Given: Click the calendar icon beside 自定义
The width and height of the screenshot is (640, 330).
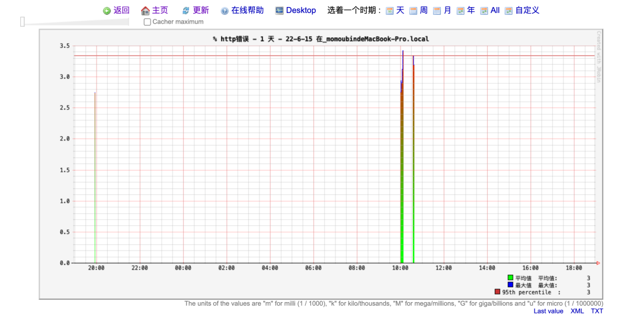Looking at the screenshot, I should (x=508, y=11).
